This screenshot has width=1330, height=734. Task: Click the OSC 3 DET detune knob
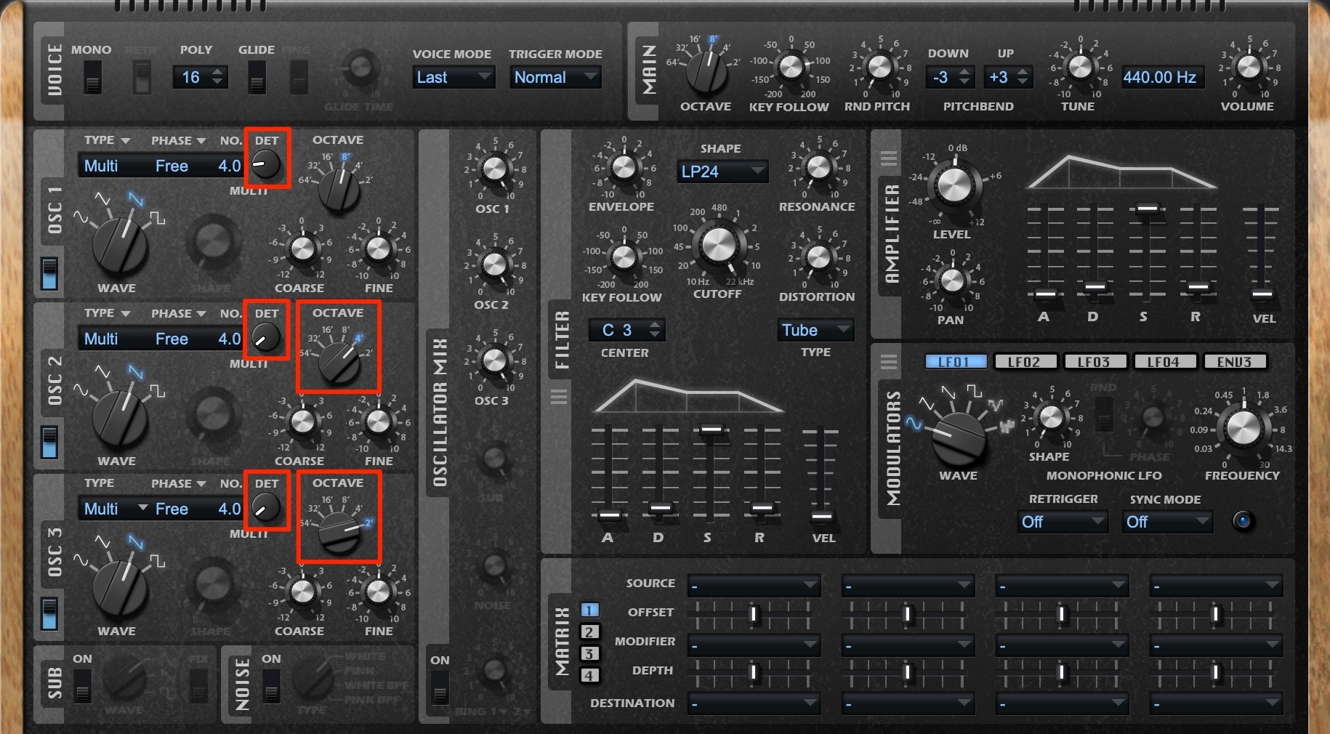click(266, 507)
